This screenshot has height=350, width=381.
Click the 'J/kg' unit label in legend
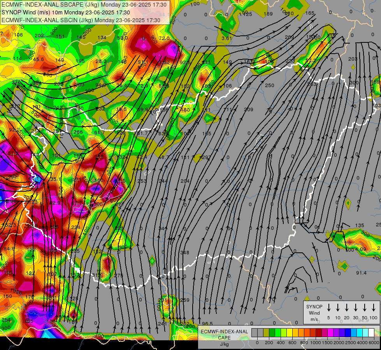[x=224, y=344]
